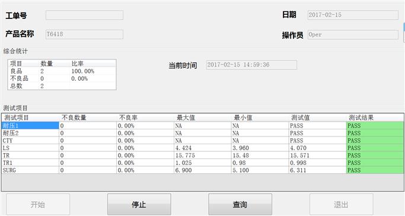Click the 查询 button

click(x=240, y=204)
